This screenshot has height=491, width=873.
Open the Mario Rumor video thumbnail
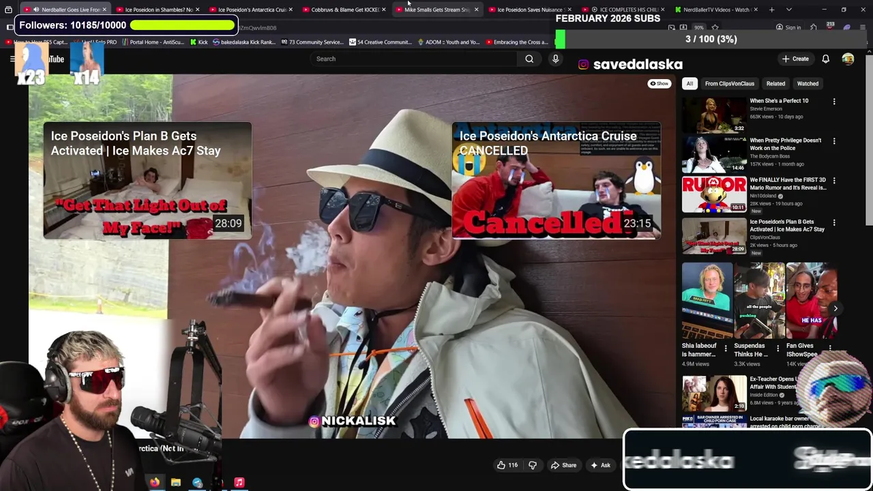coord(714,194)
